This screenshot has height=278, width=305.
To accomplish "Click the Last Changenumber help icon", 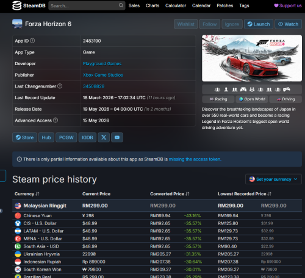I will (x=60, y=86).
